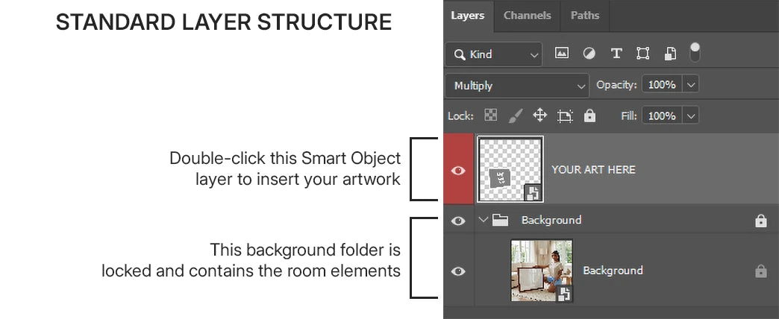Toggle the layer filtering on/off switch
The height and width of the screenshot is (319, 779).
coord(695,52)
